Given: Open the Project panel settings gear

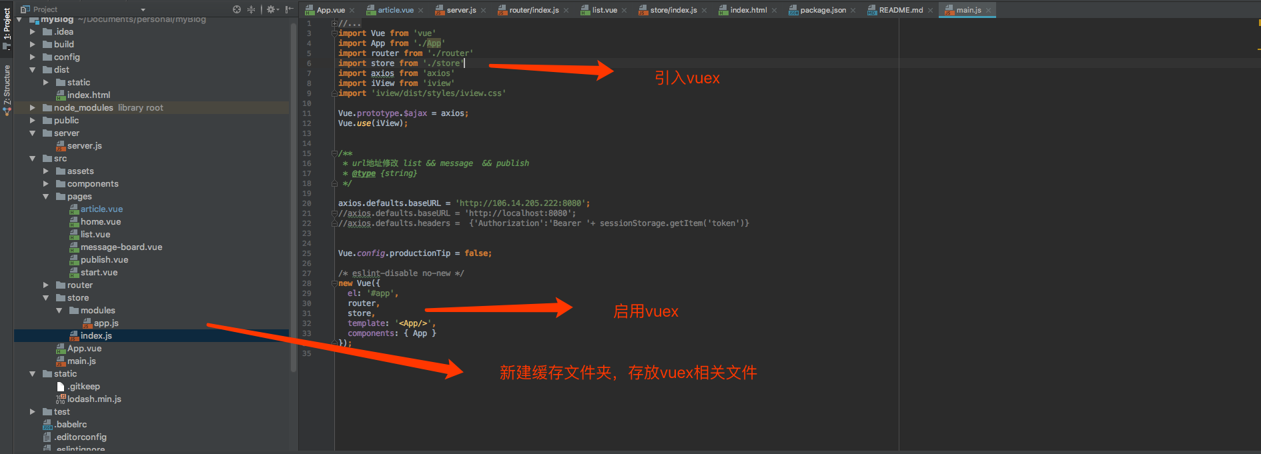Looking at the screenshot, I should pyautogui.click(x=272, y=9).
